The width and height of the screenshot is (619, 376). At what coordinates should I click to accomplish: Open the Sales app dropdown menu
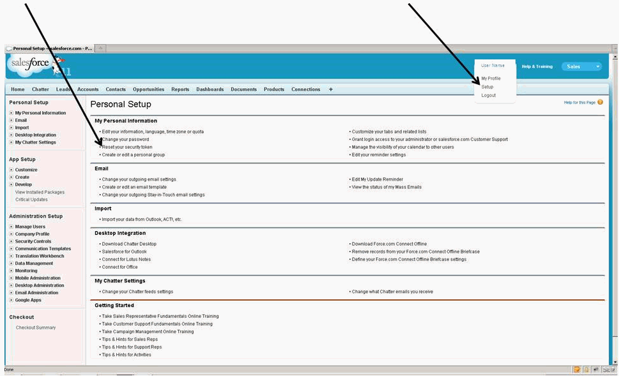(x=581, y=66)
